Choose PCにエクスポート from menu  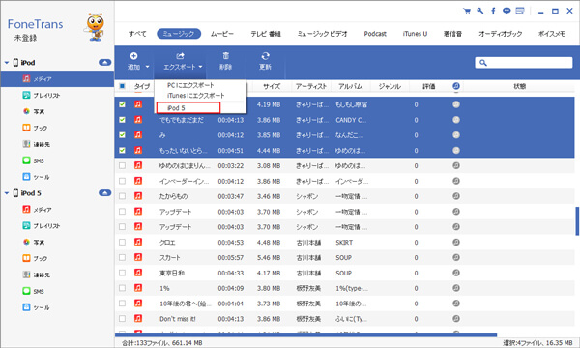[x=190, y=85]
